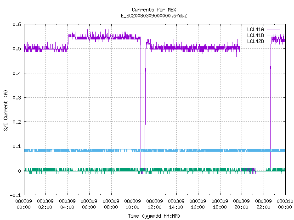Click the 080309 22:00 x-axis tick label
This screenshot has width=294, height=220.
coord(263,204)
